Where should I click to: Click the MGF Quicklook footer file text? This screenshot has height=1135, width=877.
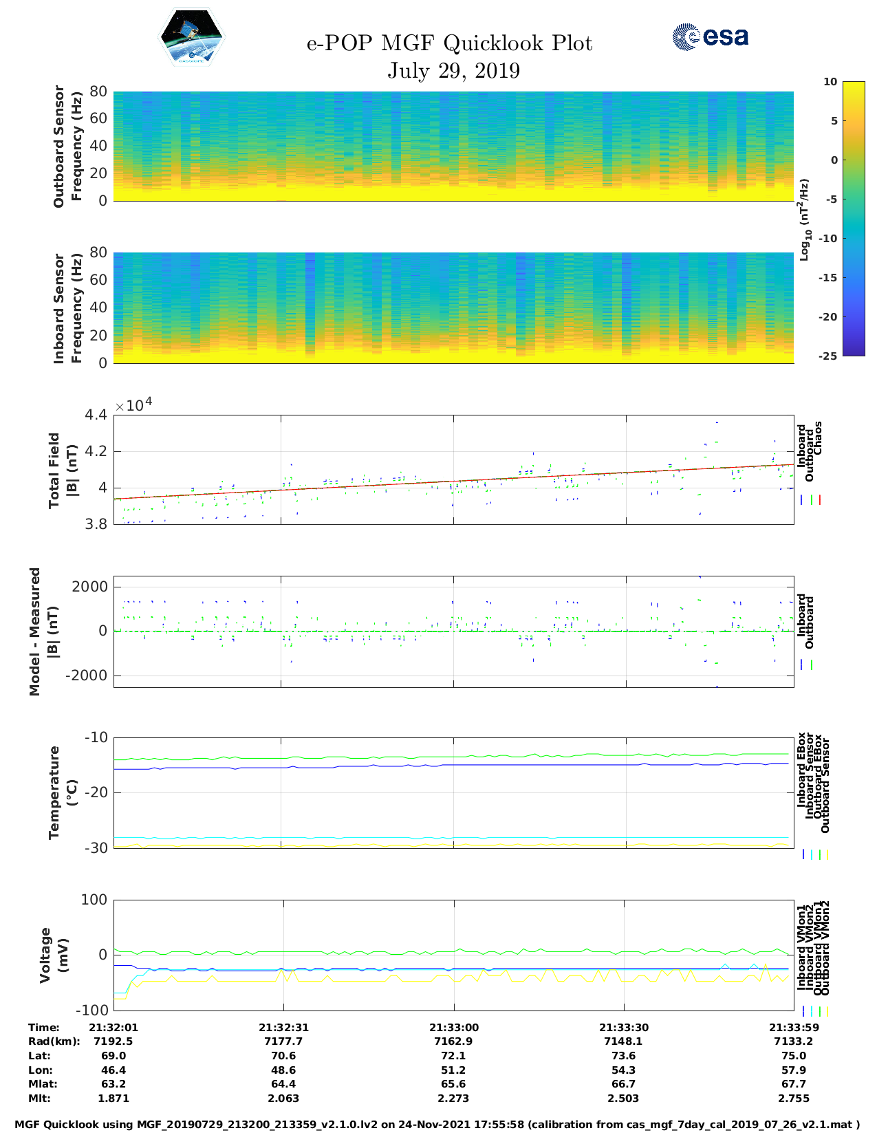[x=437, y=1125]
